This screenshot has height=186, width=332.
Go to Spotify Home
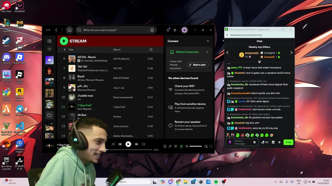[x=70, y=30]
